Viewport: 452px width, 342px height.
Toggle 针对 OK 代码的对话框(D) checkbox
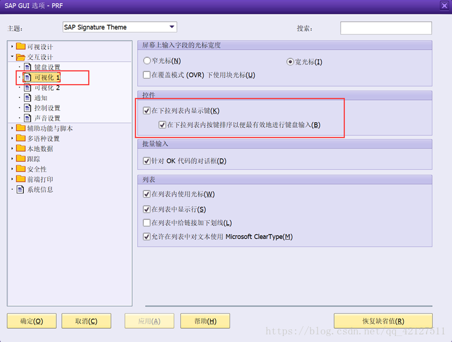pyautogui.click(x=146, y=161)
